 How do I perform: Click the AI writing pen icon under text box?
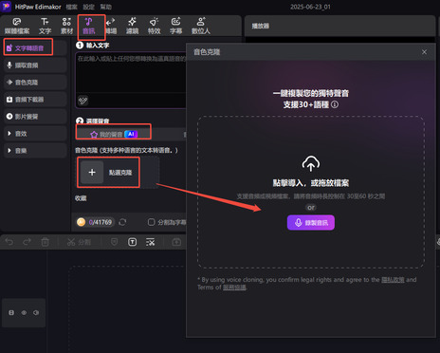click(82, 101)
